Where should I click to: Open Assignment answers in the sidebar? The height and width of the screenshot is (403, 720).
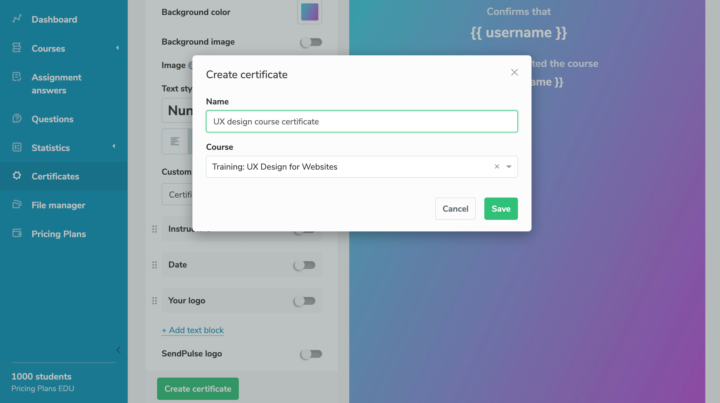tap(57, 84)
